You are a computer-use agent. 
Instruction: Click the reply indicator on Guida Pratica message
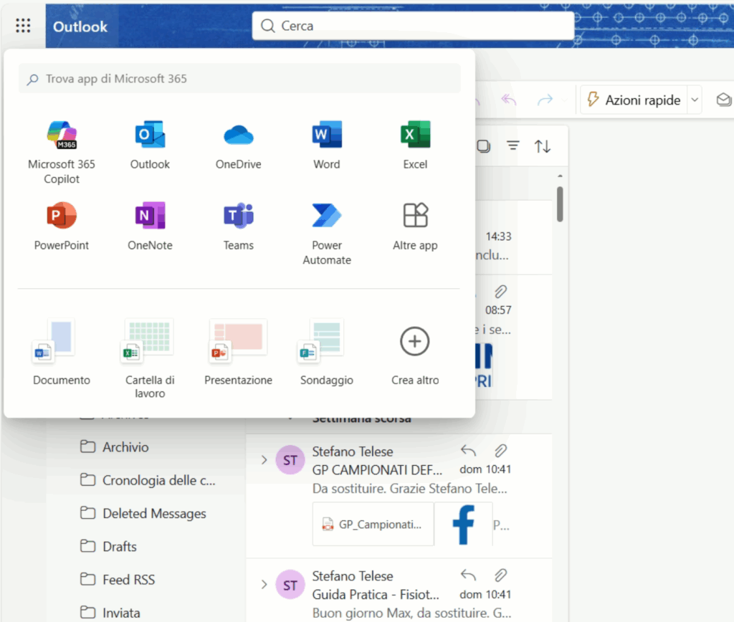pyautogui.click(x=468, y=575)
